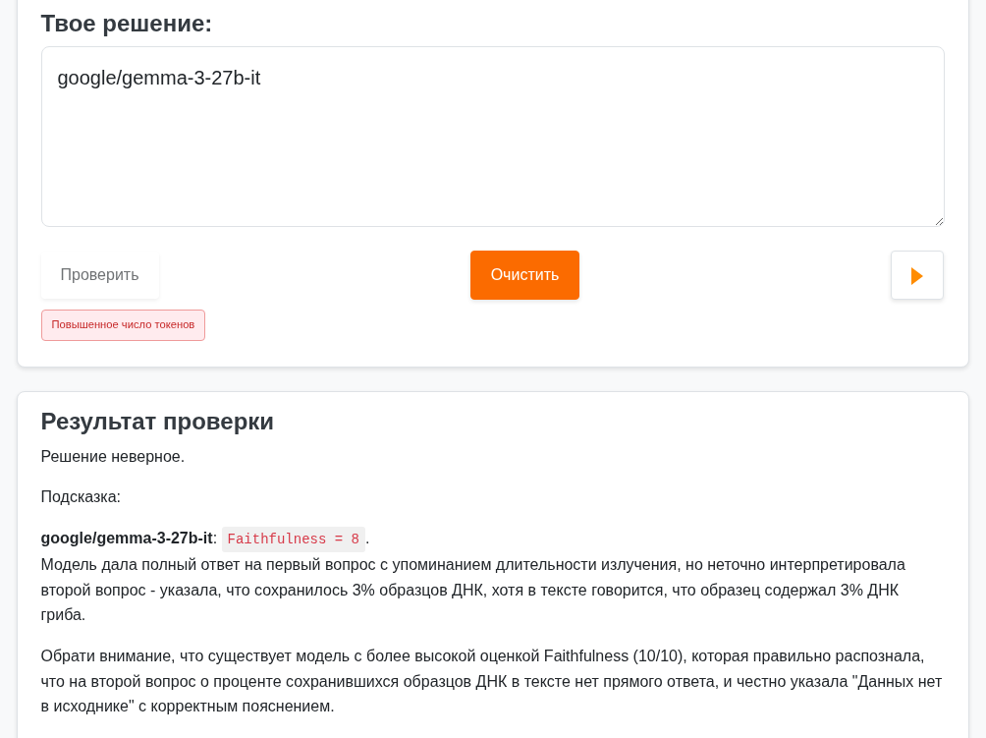Click the 'Результат проверки' heading
The height and width of the screenshot is (738, 986).
click(x=157, y=421)
